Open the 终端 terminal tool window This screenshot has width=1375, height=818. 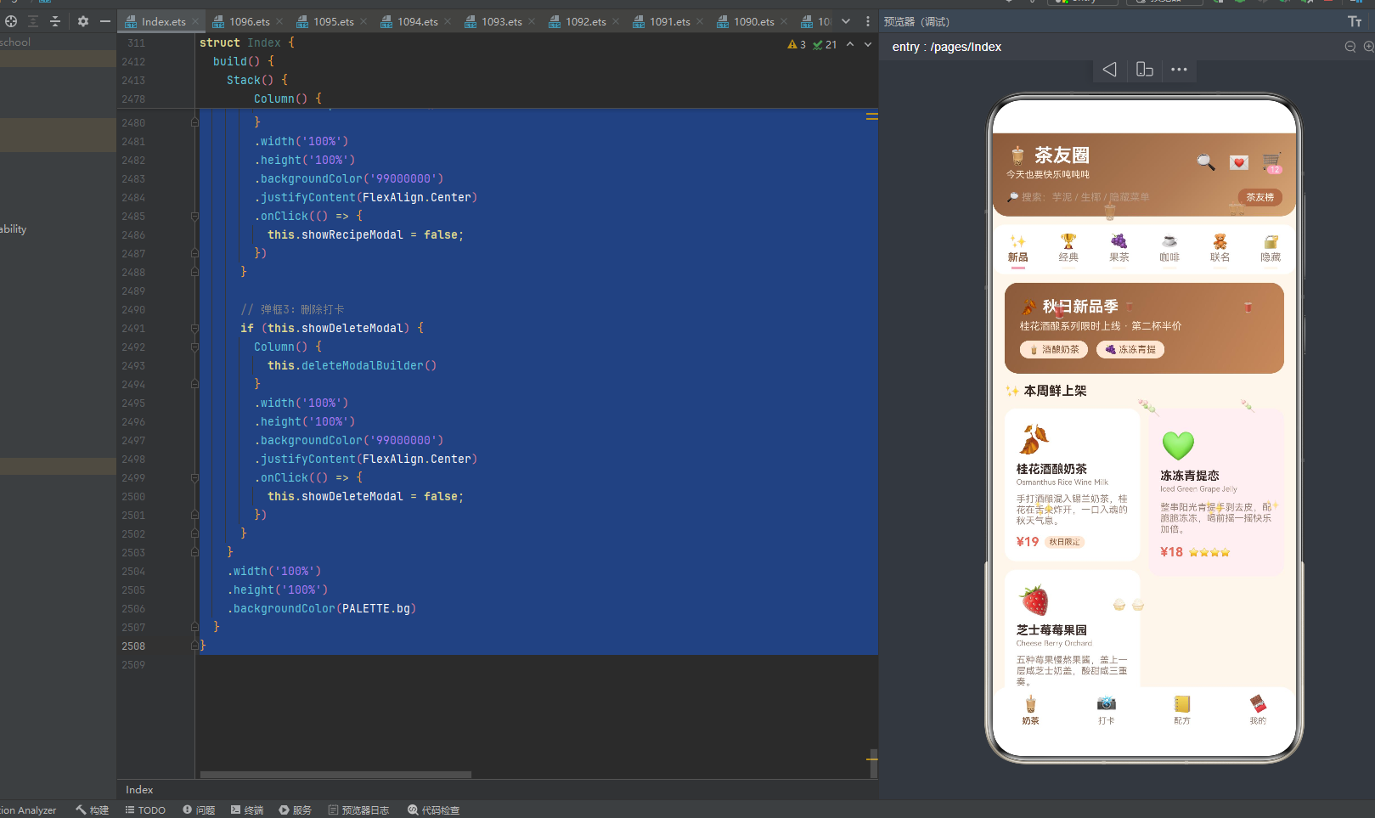coord(247,810)
